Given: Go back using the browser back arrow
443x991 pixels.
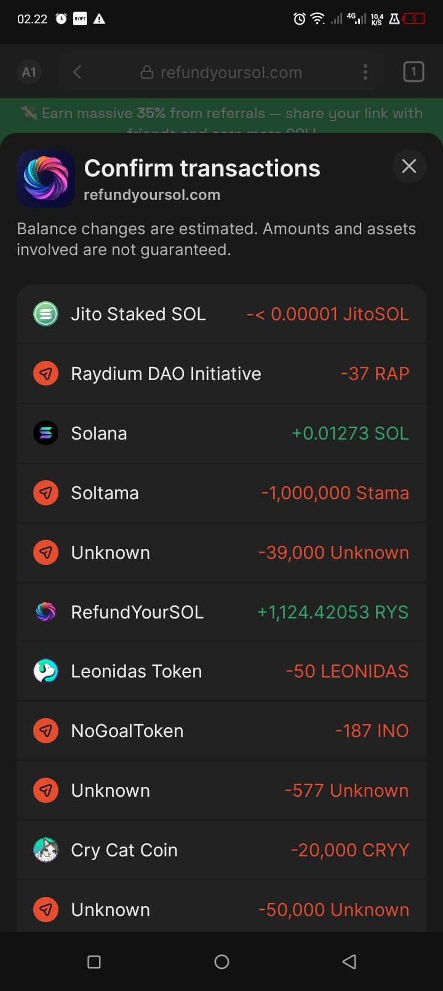Looking at the screenshot, I should pos(78,73).
